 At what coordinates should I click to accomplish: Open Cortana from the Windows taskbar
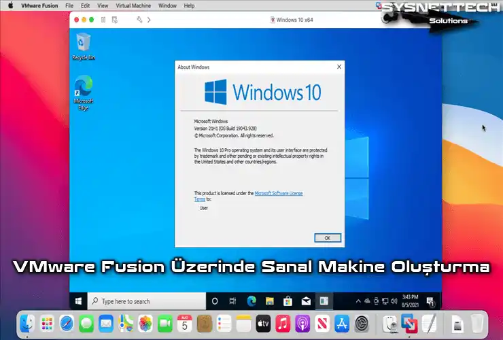tap(215, 301)
